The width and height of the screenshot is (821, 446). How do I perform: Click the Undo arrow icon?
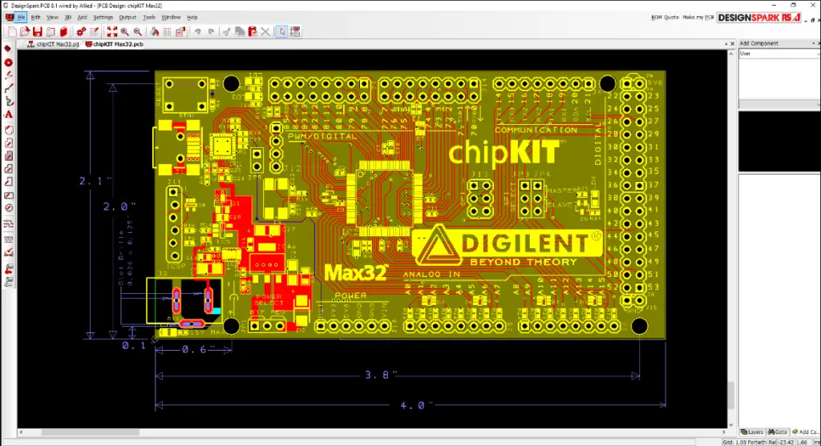click(x=198, y=32)
